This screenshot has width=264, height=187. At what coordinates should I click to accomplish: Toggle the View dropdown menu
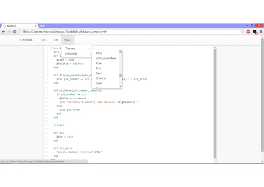(x=68, y=40)
